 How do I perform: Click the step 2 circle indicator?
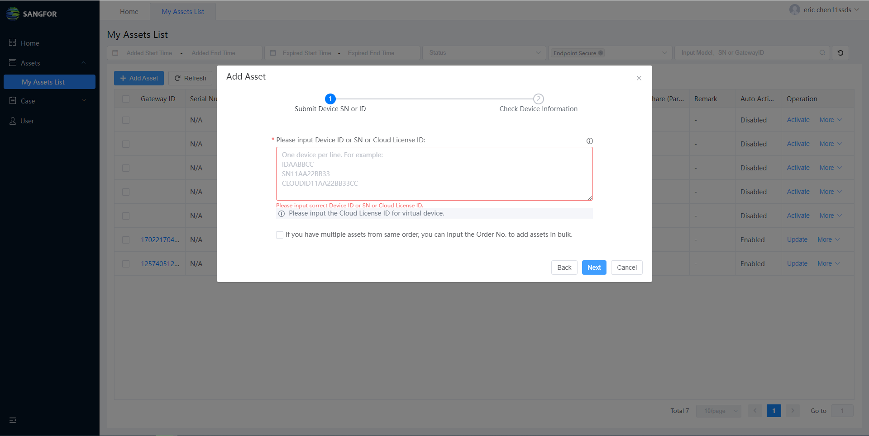coord(538,99)
